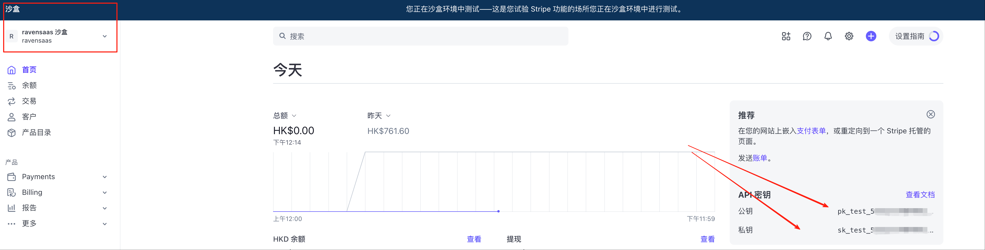The width and height of the screenshot is (985, 250).
Task: Expand the 报告 section chevron
Action: [x=105, y=208]
